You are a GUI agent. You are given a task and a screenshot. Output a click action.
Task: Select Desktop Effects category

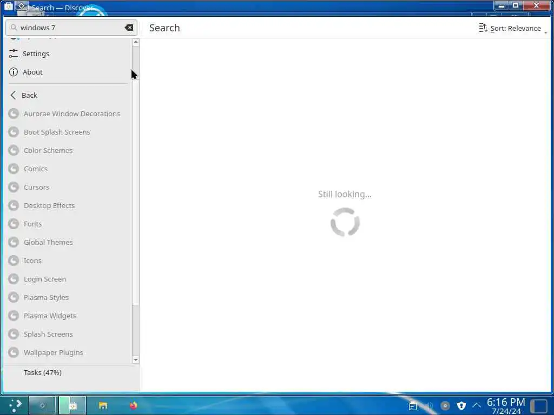click(67, 205)
